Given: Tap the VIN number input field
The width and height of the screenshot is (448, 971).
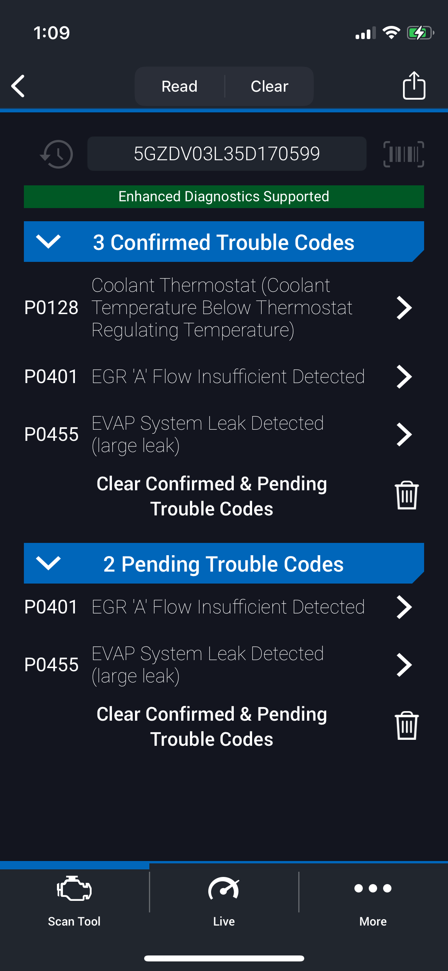Looking at the screenshot, I should [227, 154].
